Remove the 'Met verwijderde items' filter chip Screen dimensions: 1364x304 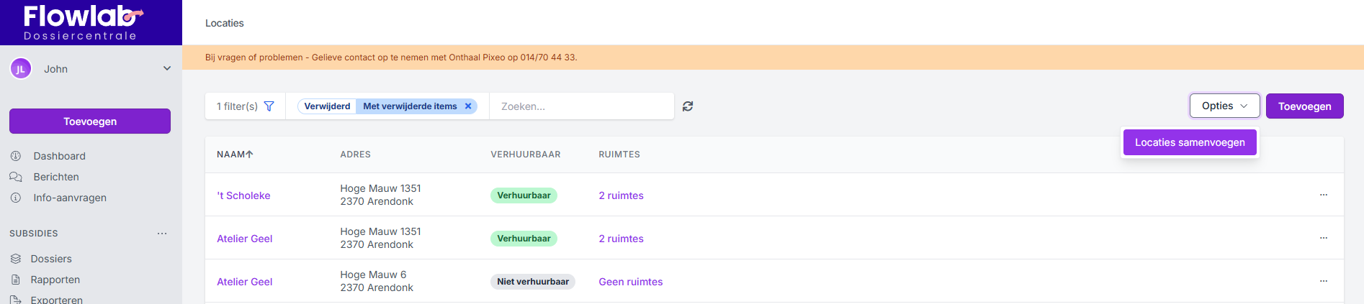coord(468,106)
